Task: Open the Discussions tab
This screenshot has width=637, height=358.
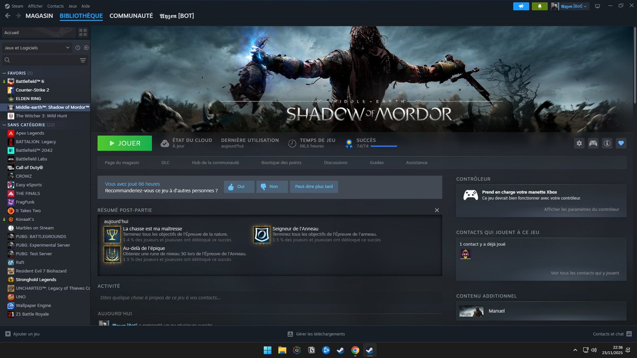Action: pyautogui.click(x=335, y=162)
